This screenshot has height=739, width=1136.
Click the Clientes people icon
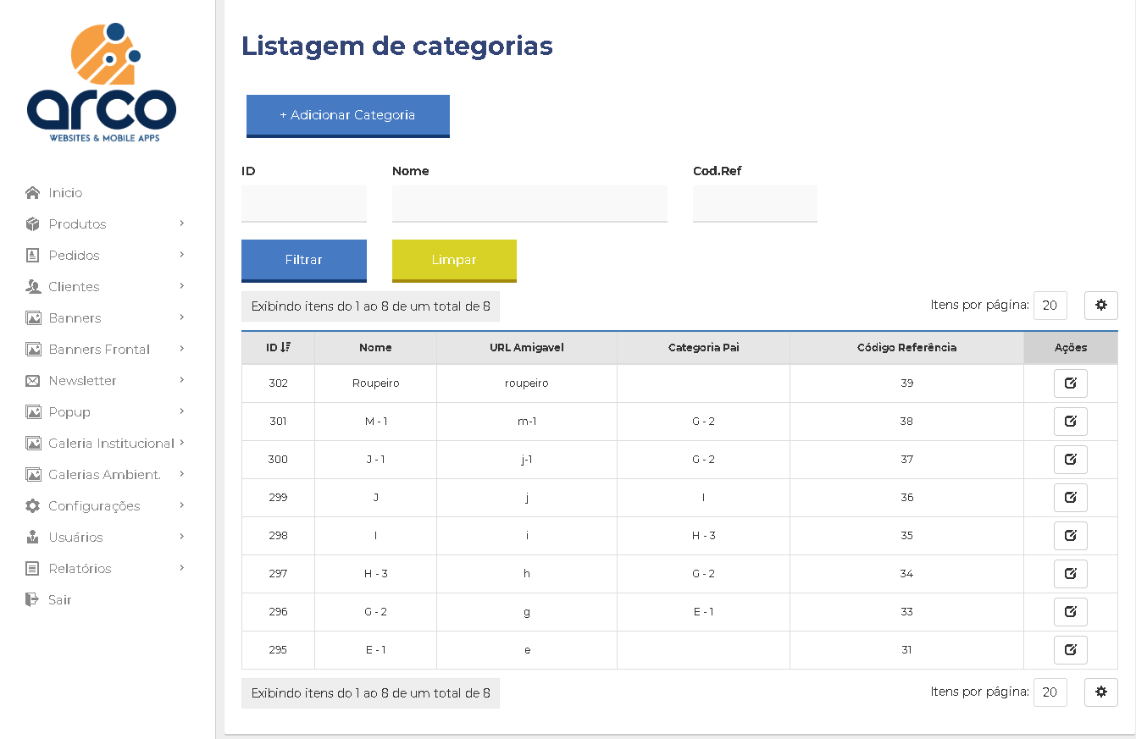[x=33, y=287]
